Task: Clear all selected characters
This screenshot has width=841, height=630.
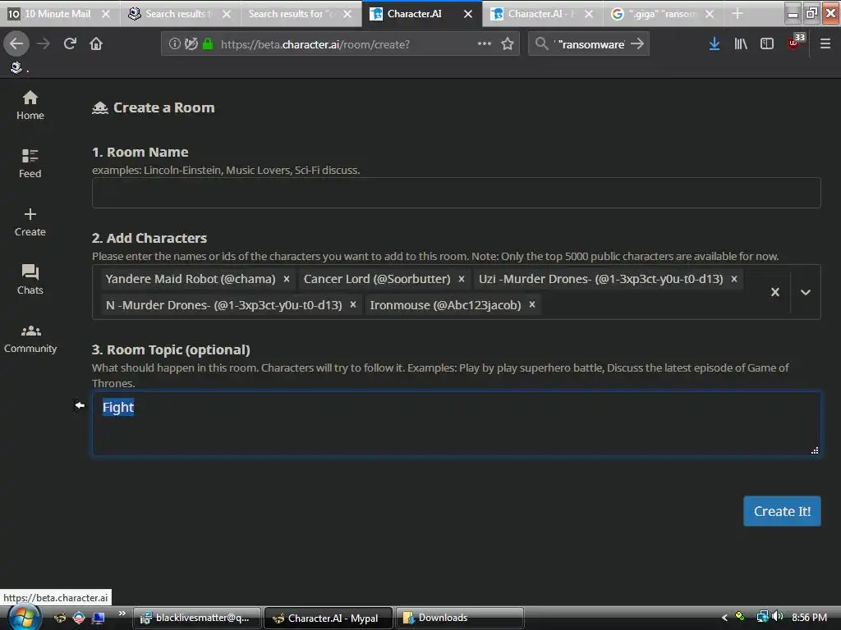Action: tap(775, 292)
